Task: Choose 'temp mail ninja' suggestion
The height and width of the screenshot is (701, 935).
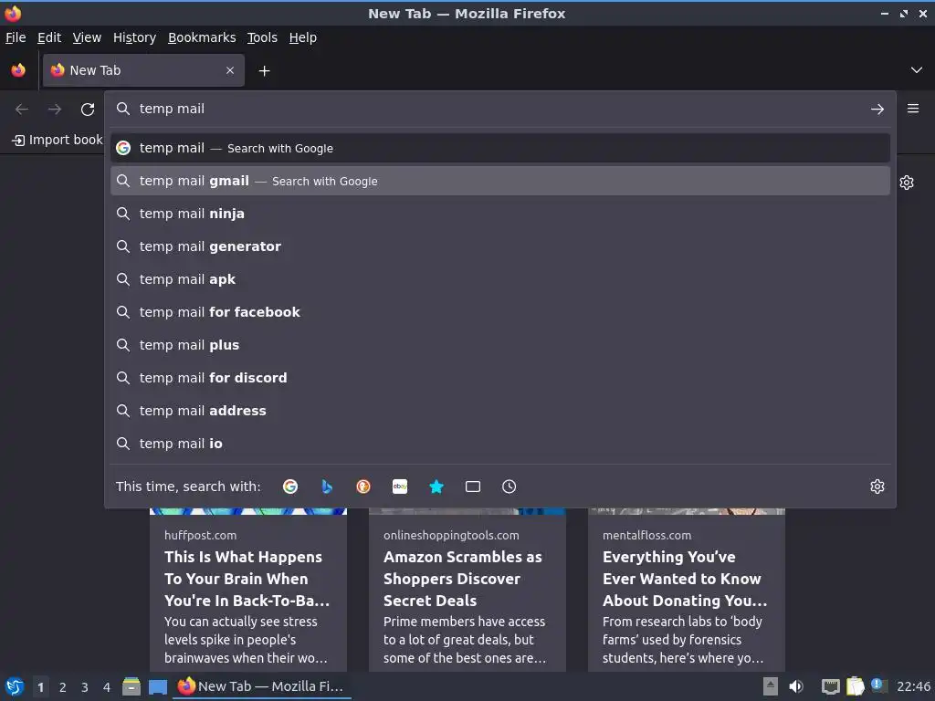Action: [500, 214]
